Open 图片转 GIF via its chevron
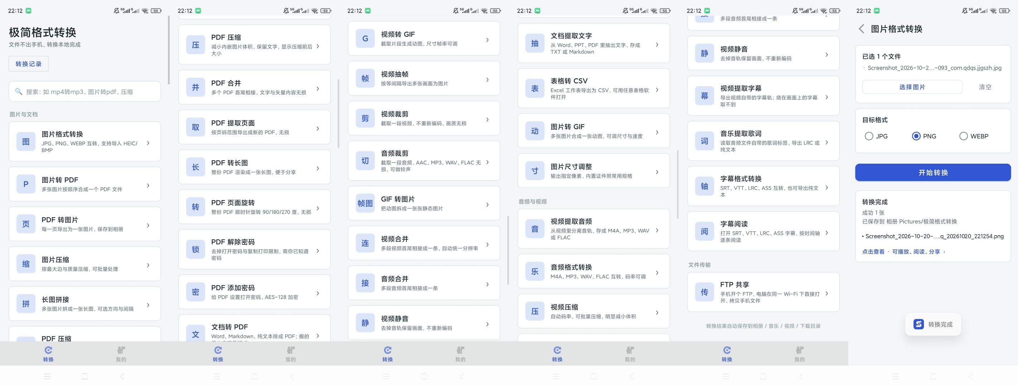 click(x=657, y=132)
